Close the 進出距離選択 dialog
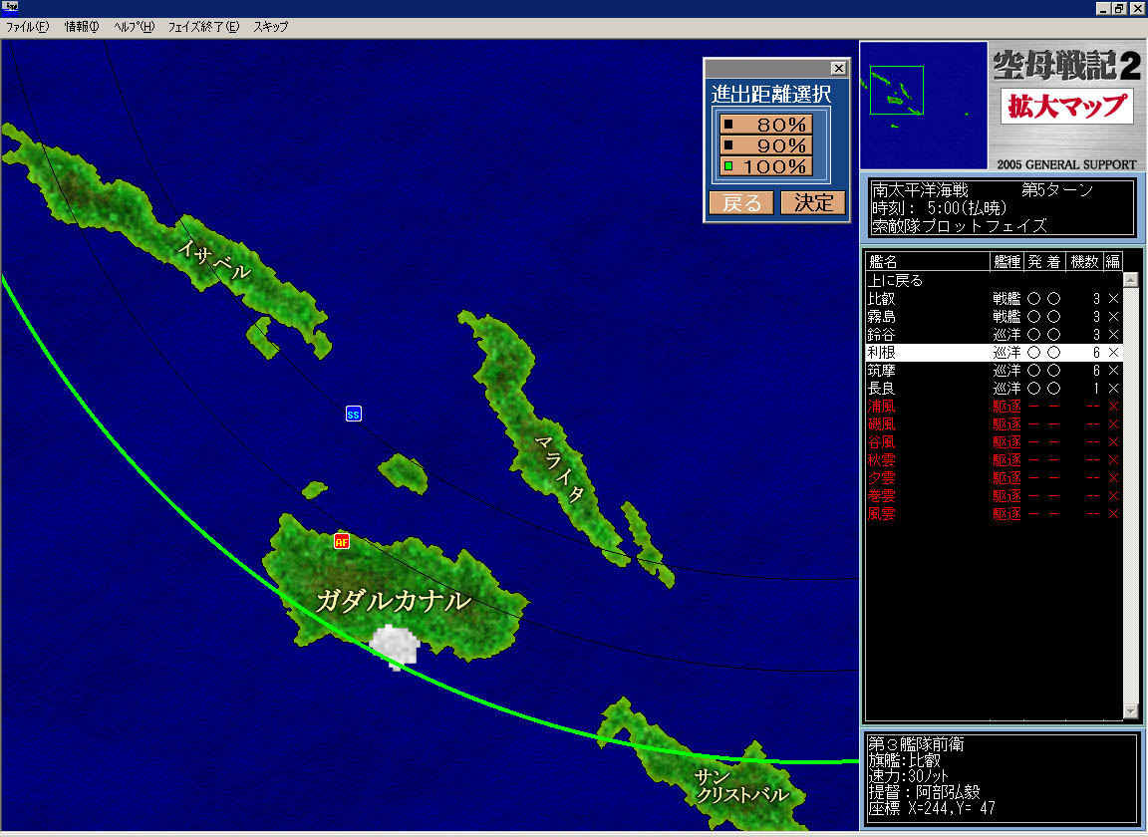This screenshot has width=1148, height=837. 838,68
